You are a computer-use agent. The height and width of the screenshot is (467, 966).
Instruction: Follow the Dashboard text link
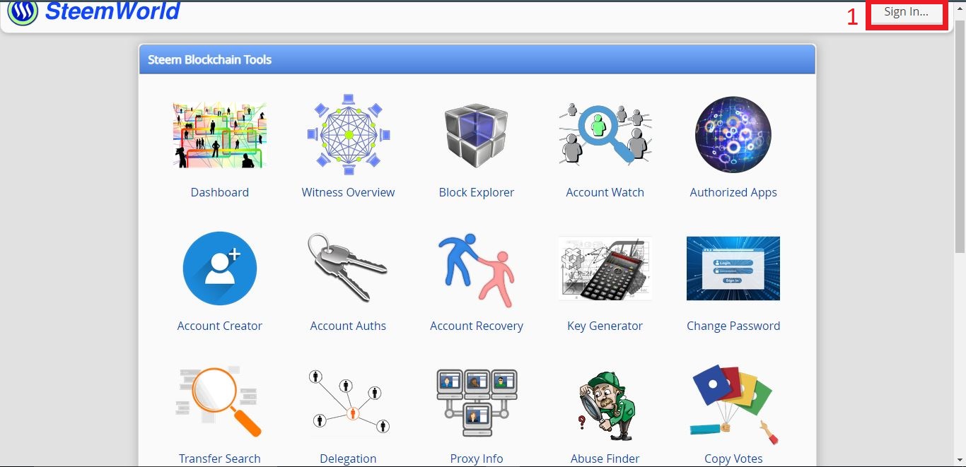point(219,192)
